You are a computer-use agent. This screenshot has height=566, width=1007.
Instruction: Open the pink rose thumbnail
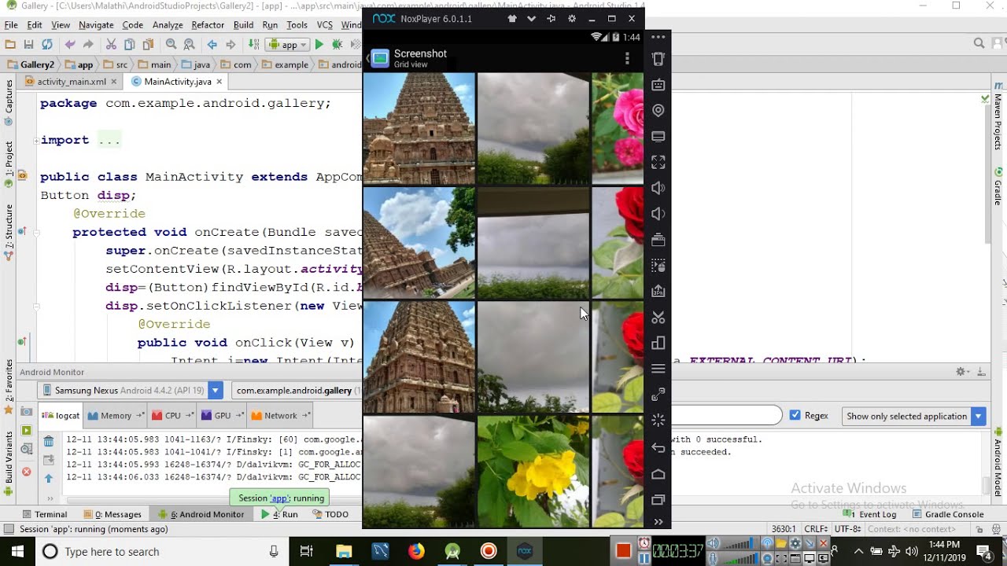pos(618,128)
